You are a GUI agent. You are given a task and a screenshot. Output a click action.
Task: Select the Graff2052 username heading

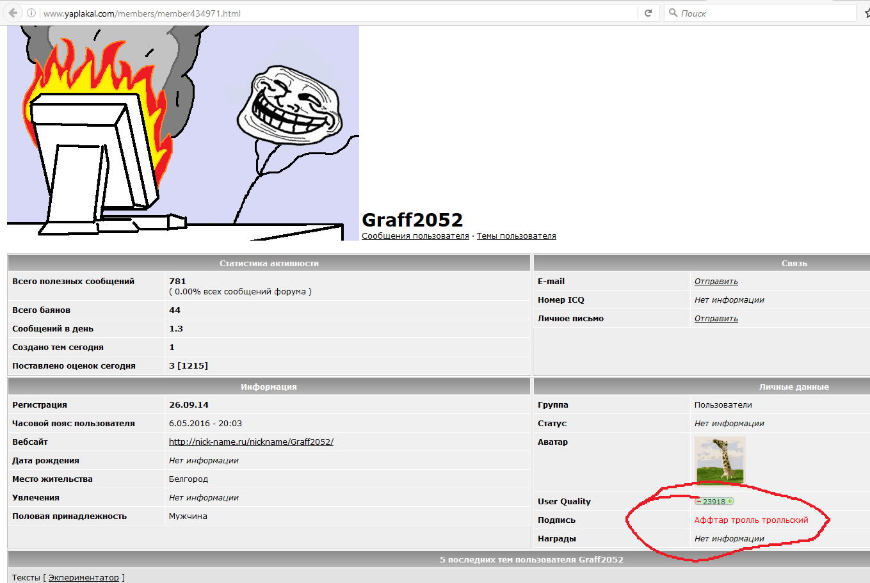click(x=412, y=220)
